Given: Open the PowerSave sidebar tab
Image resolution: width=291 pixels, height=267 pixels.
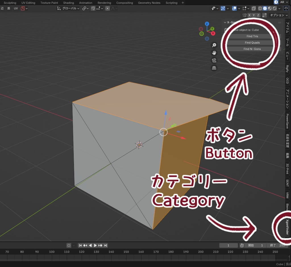Looking at the screenshot, I should tap(287, 121).
